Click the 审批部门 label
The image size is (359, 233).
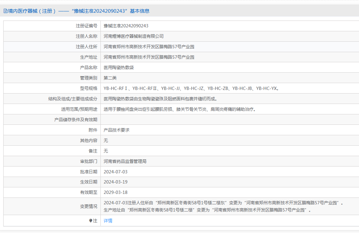coord(89,161)
